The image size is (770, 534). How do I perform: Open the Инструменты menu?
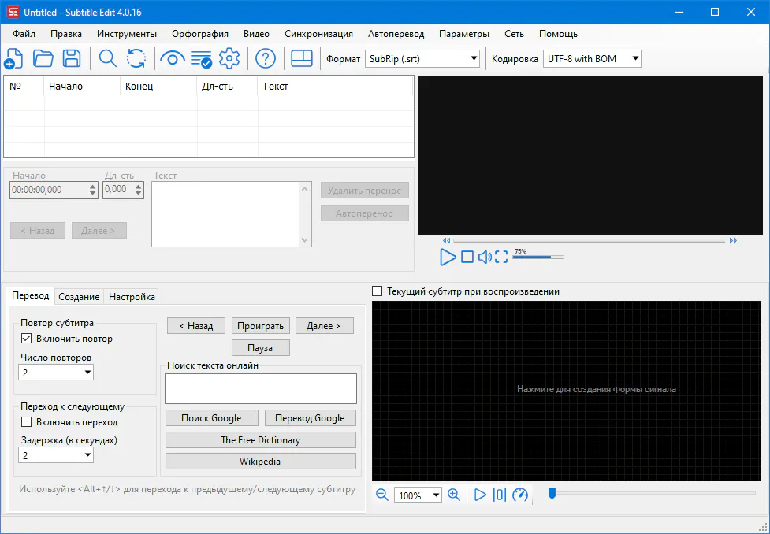coord(127,34)
